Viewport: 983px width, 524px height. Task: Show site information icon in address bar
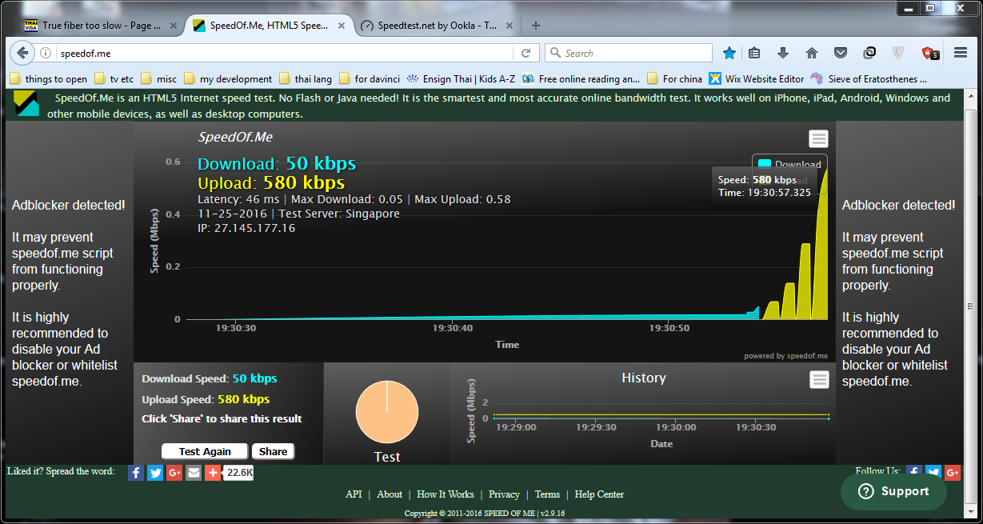tap(46, 53)
